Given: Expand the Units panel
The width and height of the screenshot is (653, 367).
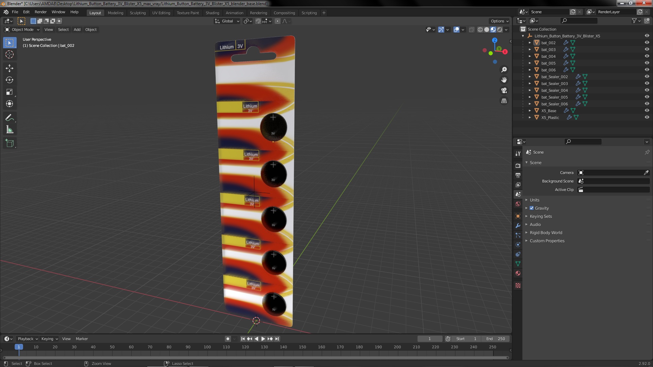Looking at the screenshot, I should click(x=534, y=200).
